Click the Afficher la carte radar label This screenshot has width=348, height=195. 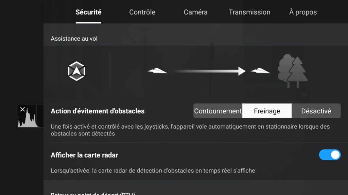pyautogui.click(x=84, y=155)
